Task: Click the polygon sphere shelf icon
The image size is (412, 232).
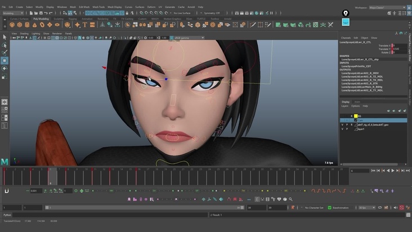Action: [x=12, y=24]
